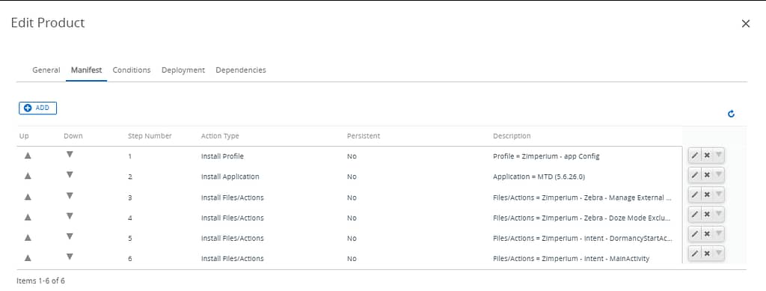
Task: Remove step 6 MainActivity entry
Action: point(707,253)
